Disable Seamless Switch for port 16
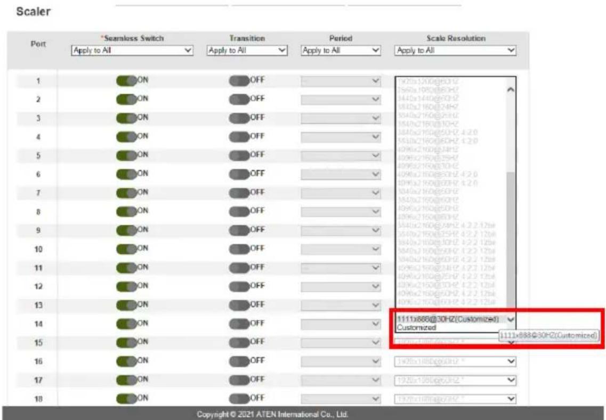Screen dimensions: 606x420 (x=127, y=361)
